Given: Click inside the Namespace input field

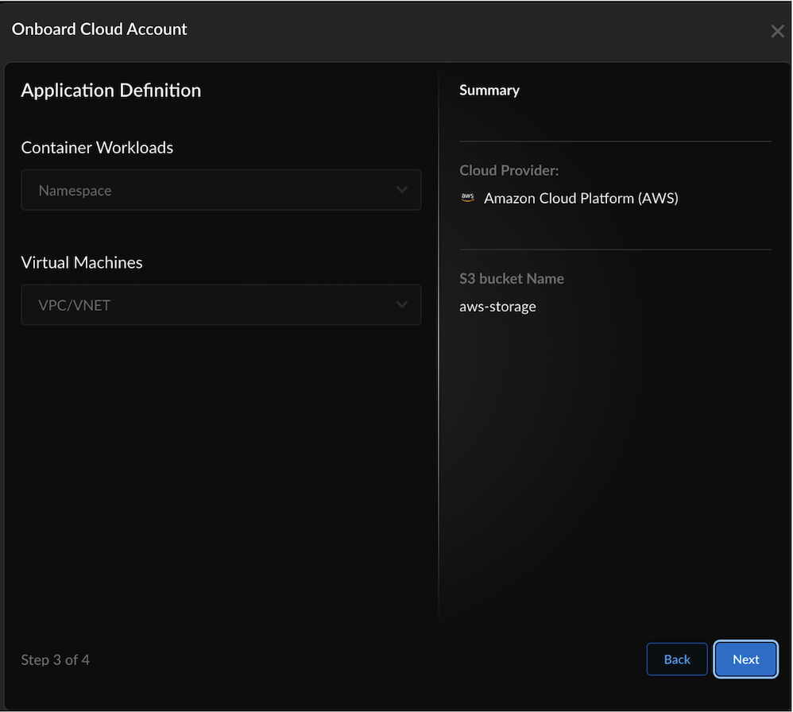Looking at the screenshot, I should point(199,190).
